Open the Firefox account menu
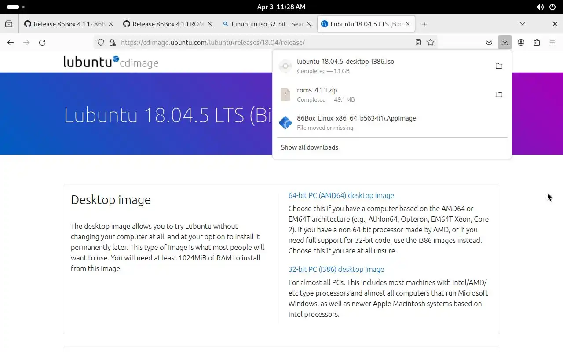563x352 pixels. (521, 42)
